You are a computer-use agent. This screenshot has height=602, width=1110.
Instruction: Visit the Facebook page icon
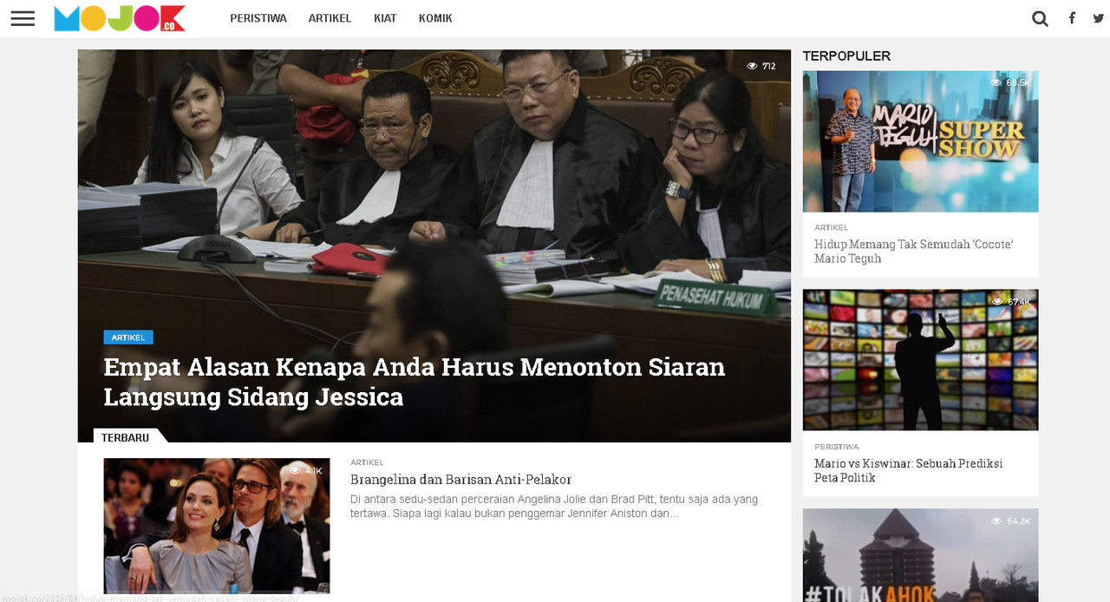[1072, 18]
